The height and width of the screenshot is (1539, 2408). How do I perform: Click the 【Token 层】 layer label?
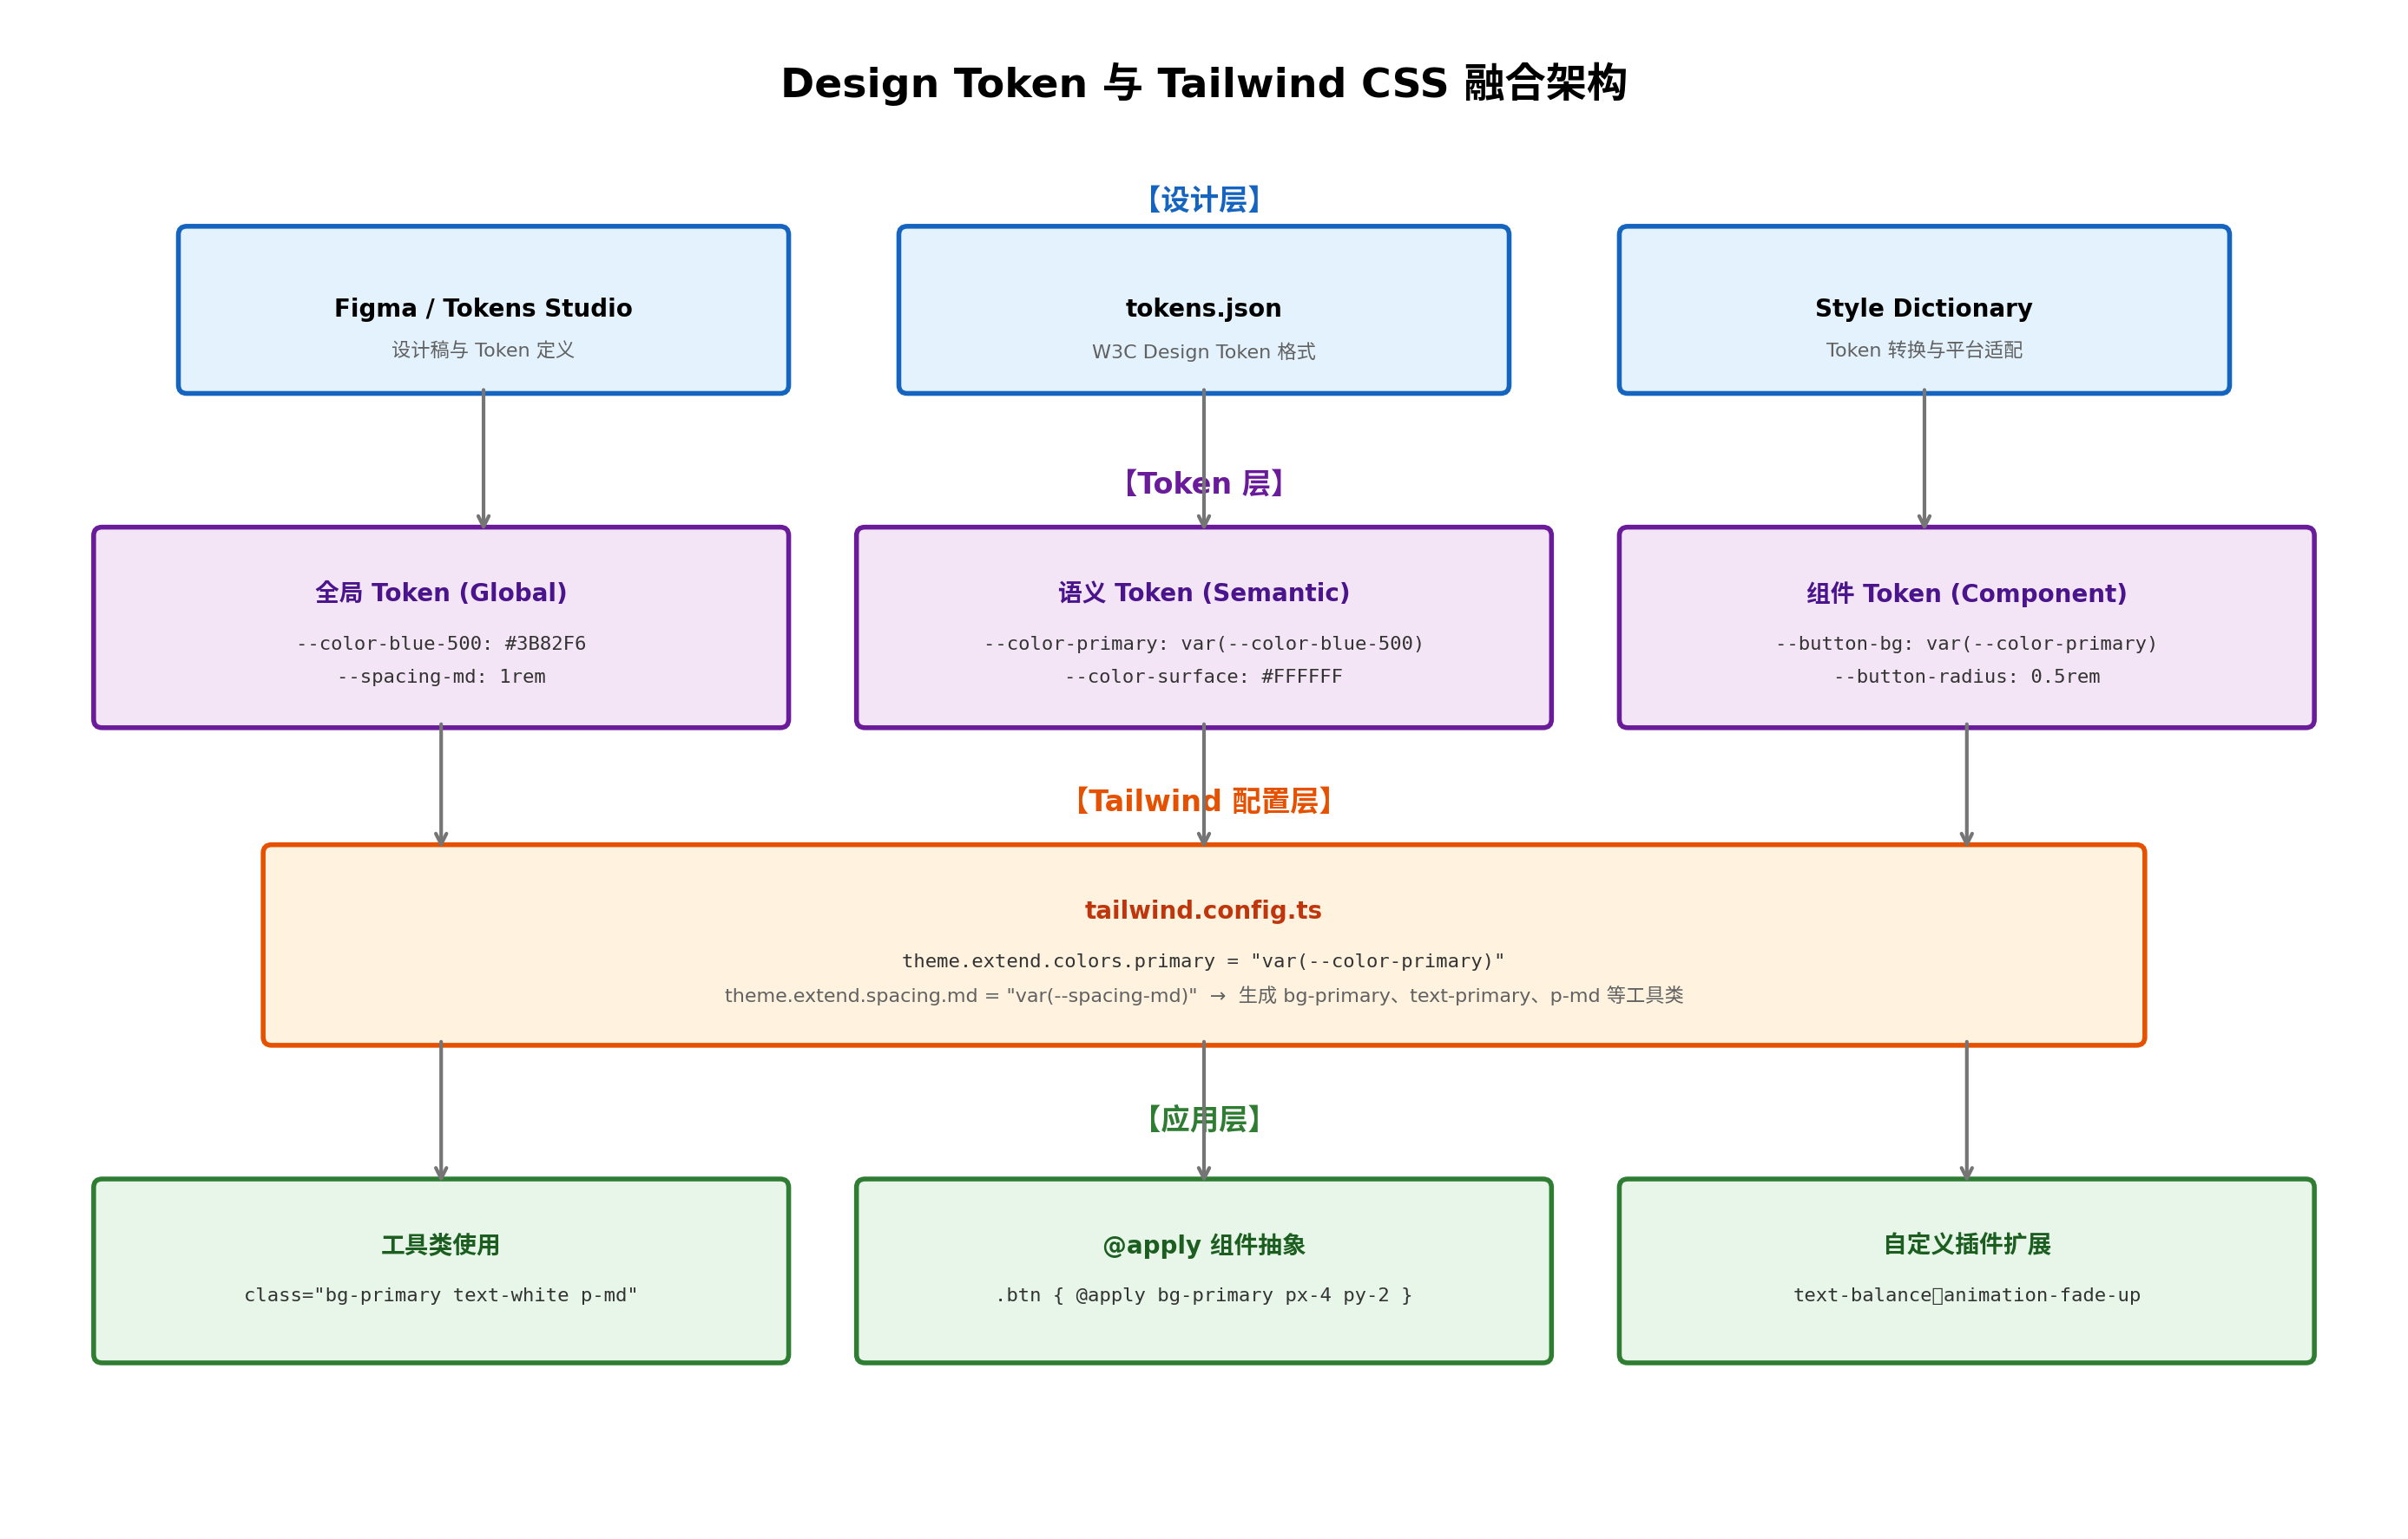click(1204, 484)
